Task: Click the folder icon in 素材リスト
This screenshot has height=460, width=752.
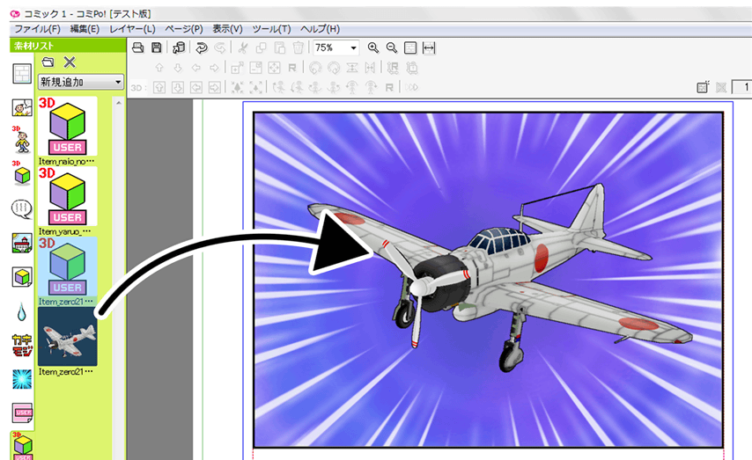Action: 48,62
